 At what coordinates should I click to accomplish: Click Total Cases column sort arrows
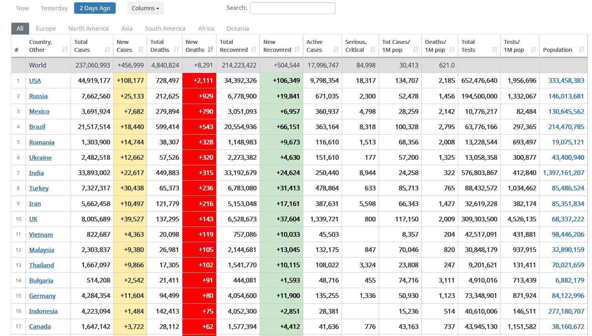(x=107, y=50)
